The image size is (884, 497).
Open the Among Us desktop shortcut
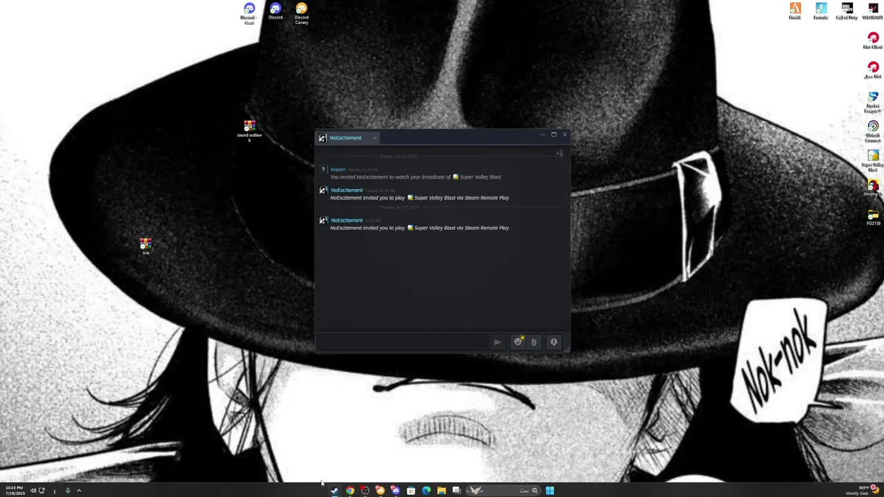[873, 188]
